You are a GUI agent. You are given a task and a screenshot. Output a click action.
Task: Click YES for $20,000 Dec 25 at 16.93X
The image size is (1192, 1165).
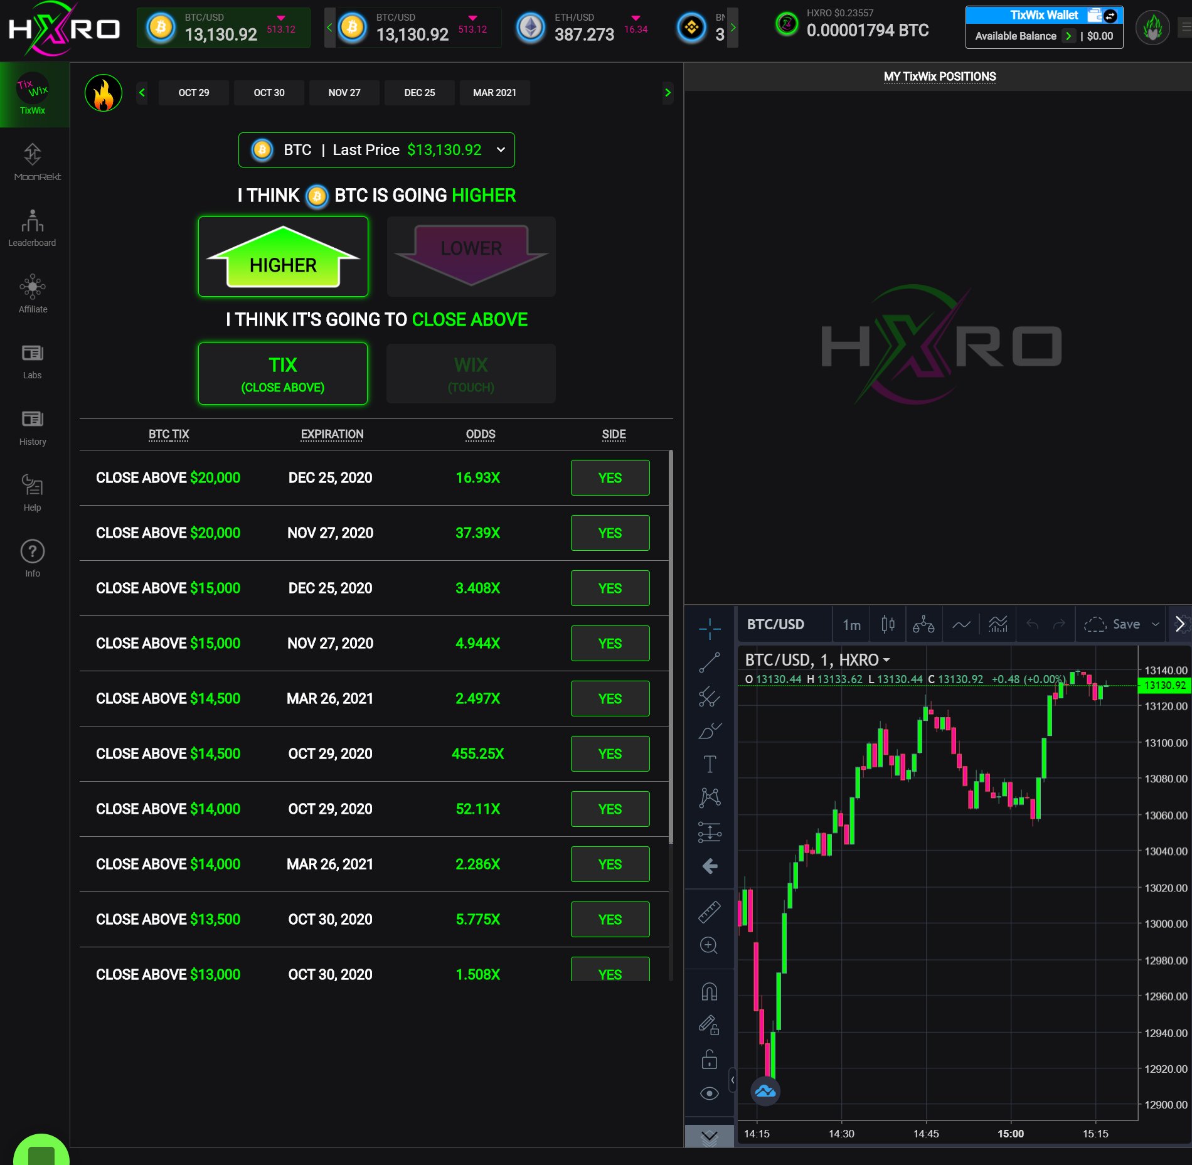coord(610,478)
